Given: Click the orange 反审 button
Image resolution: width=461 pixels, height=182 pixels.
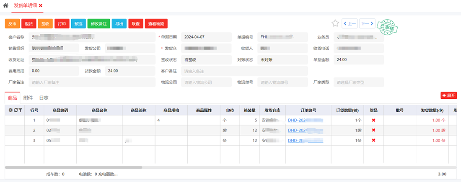Looking at the screenshot, I should (12, 24).
